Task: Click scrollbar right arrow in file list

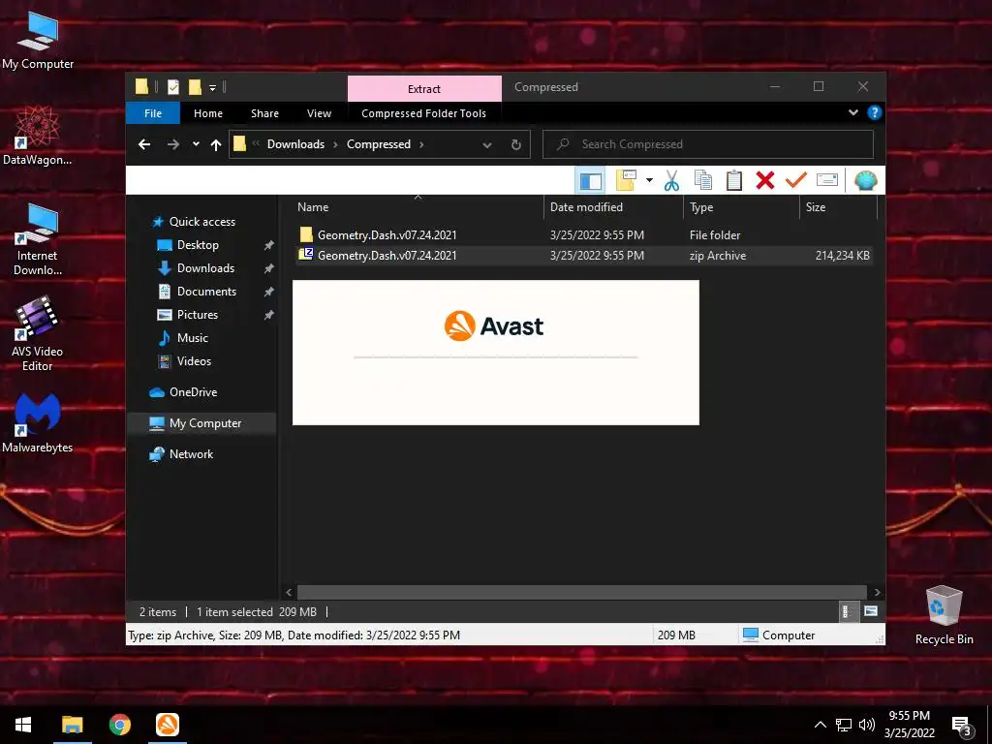Action: point(877,592)
